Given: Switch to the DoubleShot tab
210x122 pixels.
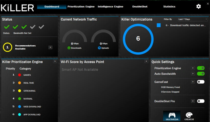Looking at the screenshot, I should (140, 7).
